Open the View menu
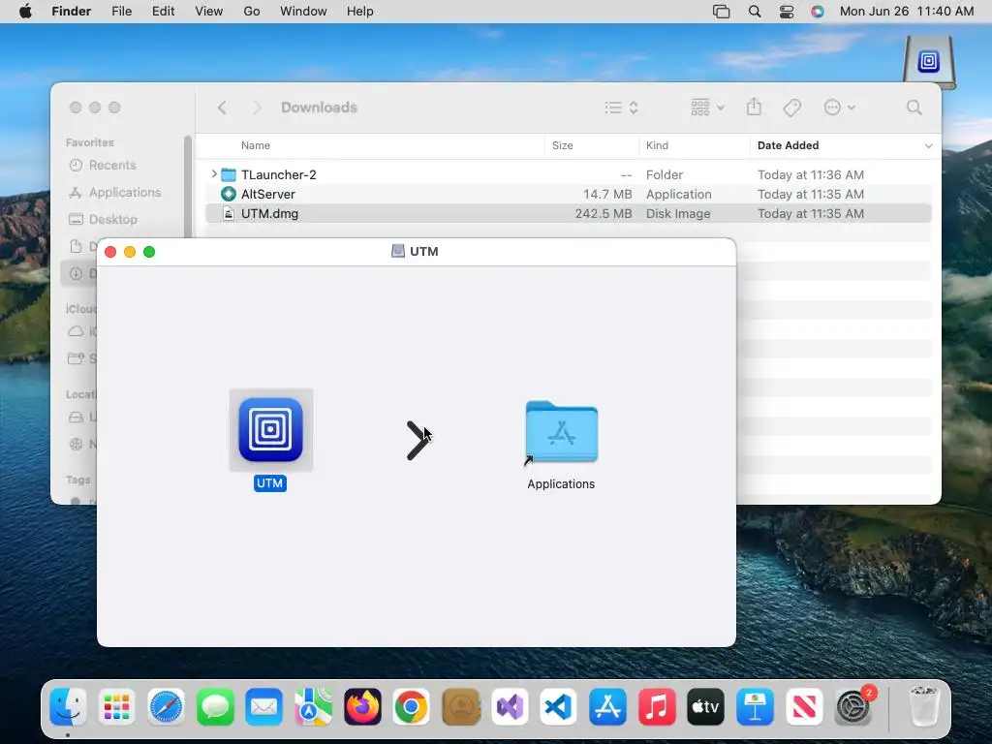Viewport: 992px width, 744px height. (209, 12)
